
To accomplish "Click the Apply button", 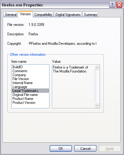I will (110, 149).
